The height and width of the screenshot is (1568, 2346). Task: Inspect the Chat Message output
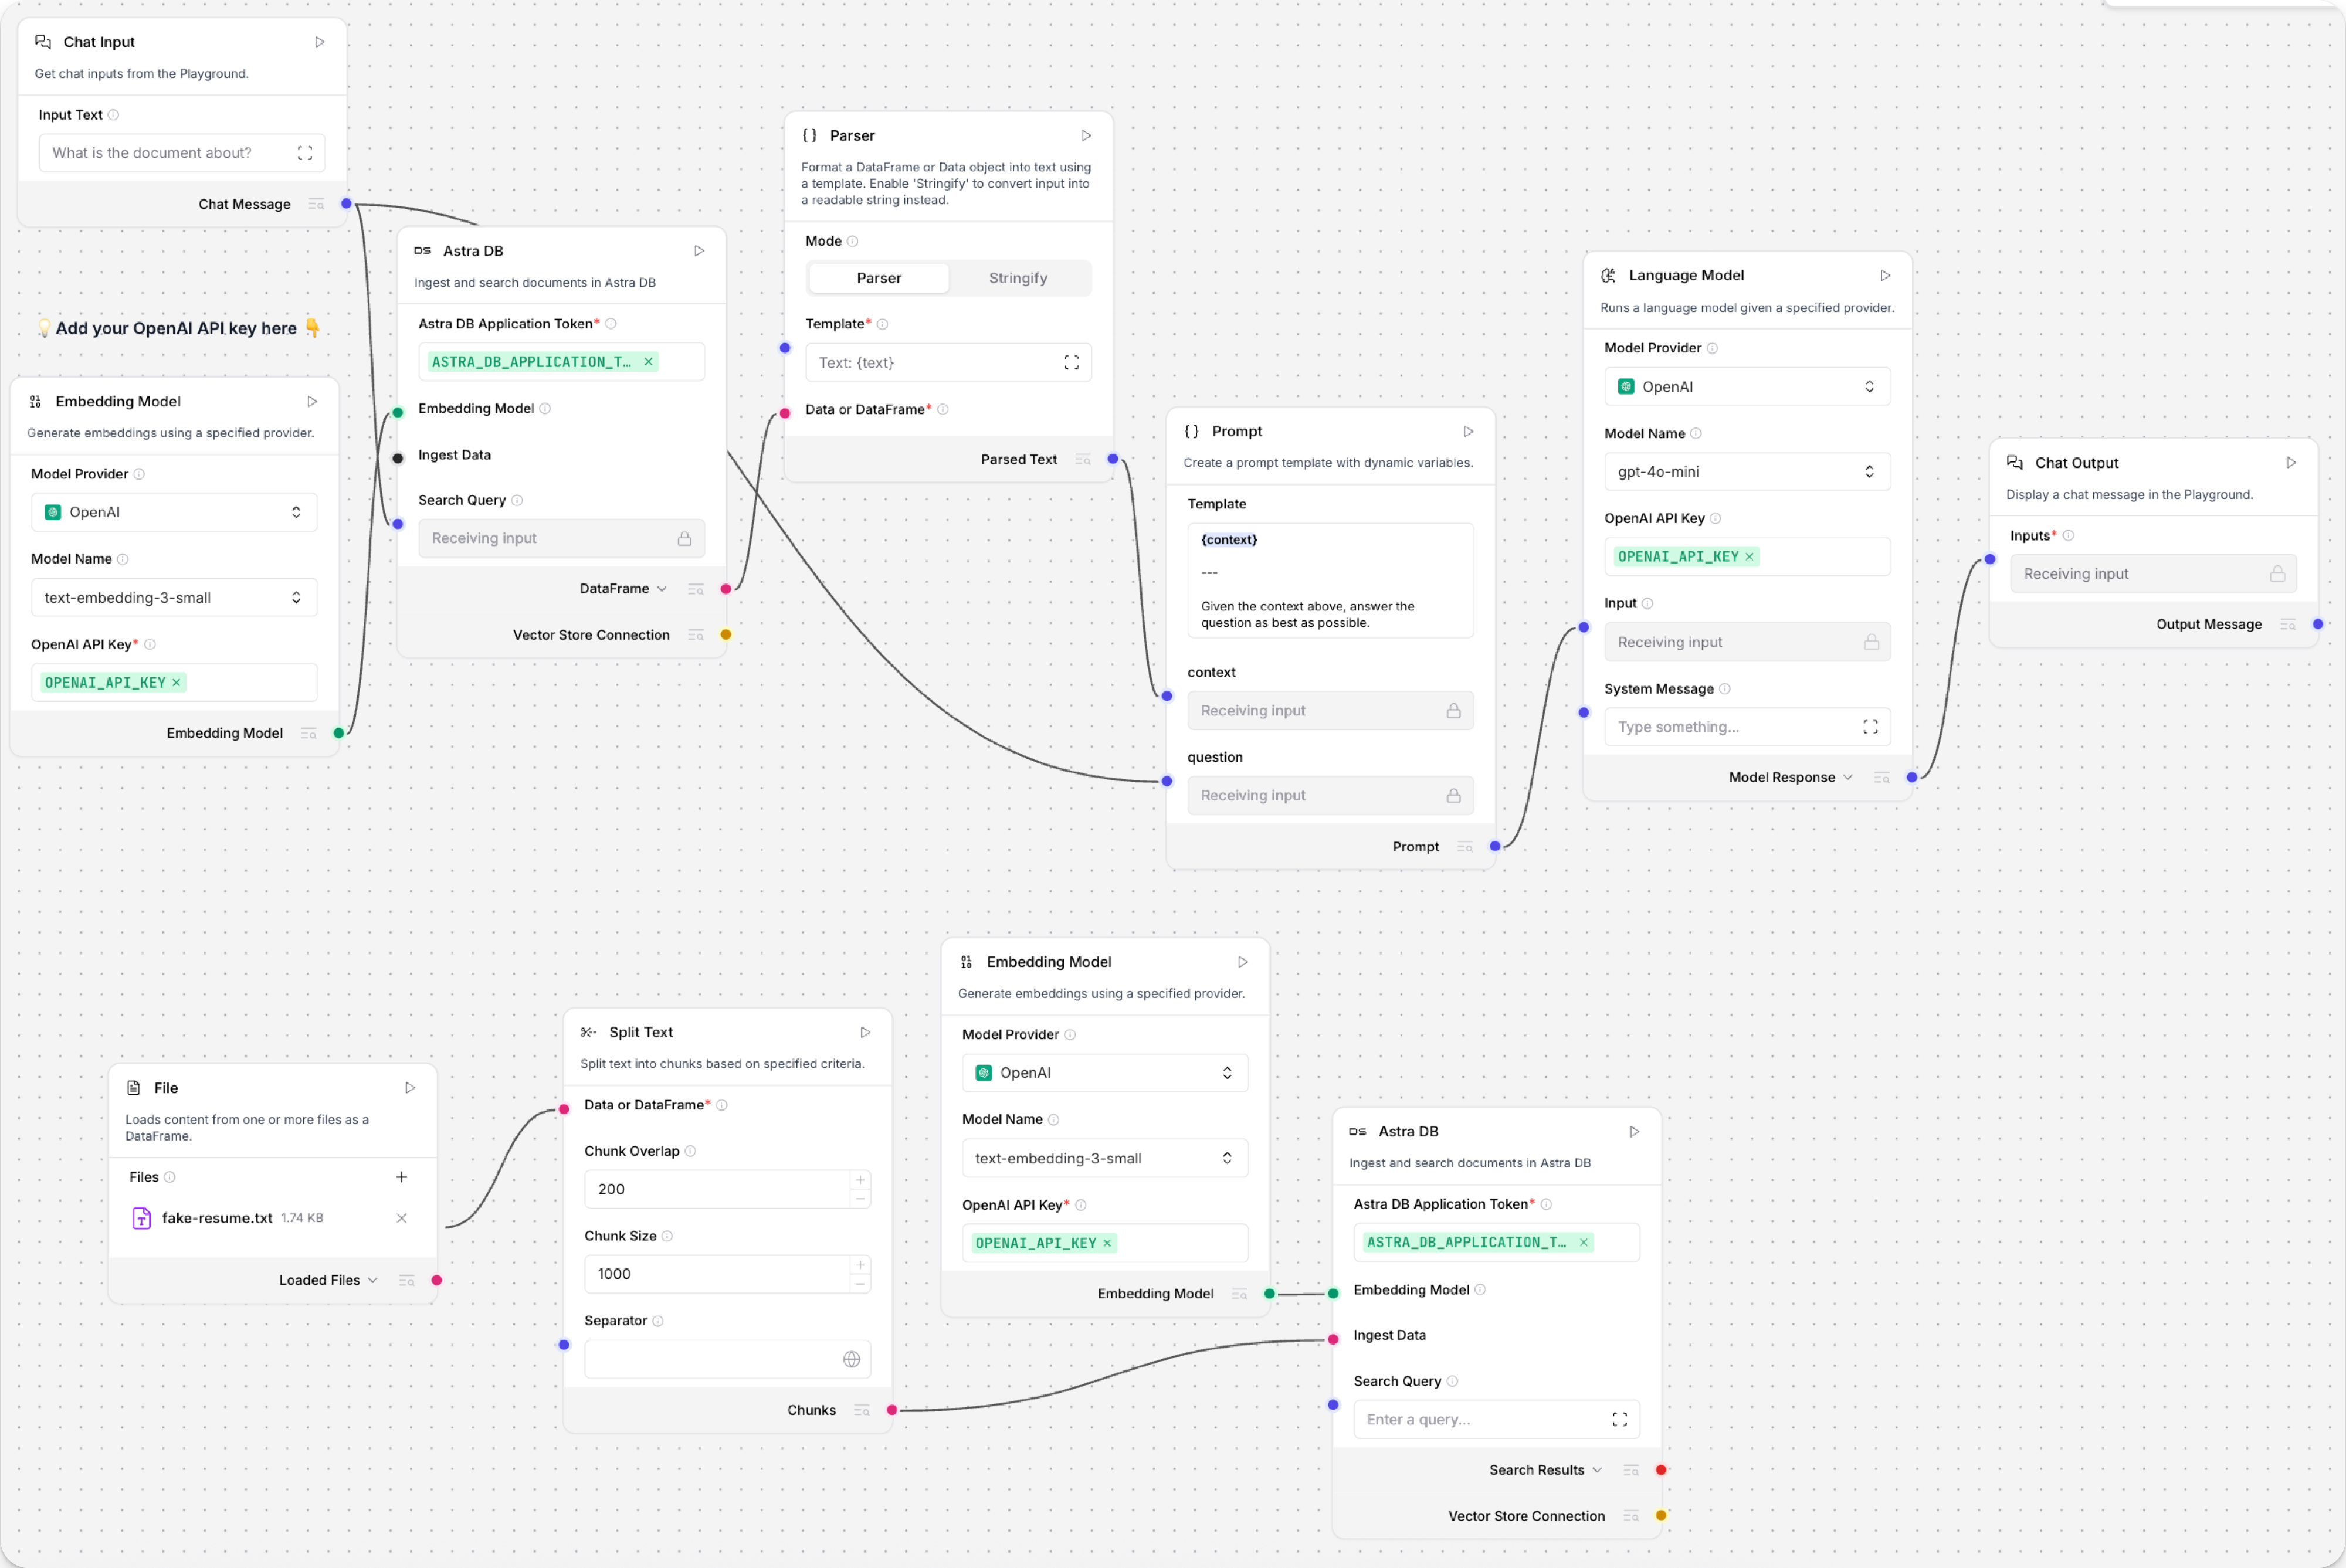pos(316,204)
